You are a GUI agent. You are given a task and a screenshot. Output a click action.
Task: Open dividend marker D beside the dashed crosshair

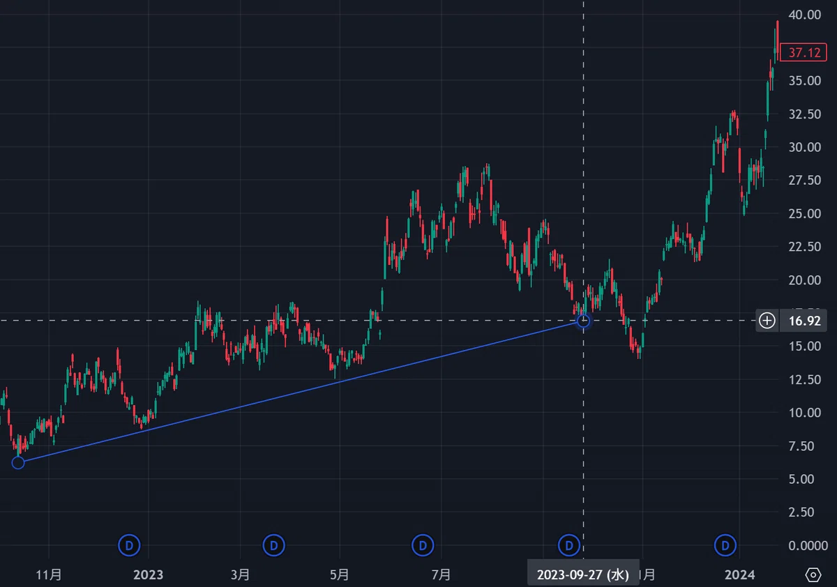[x=569, y=544]
